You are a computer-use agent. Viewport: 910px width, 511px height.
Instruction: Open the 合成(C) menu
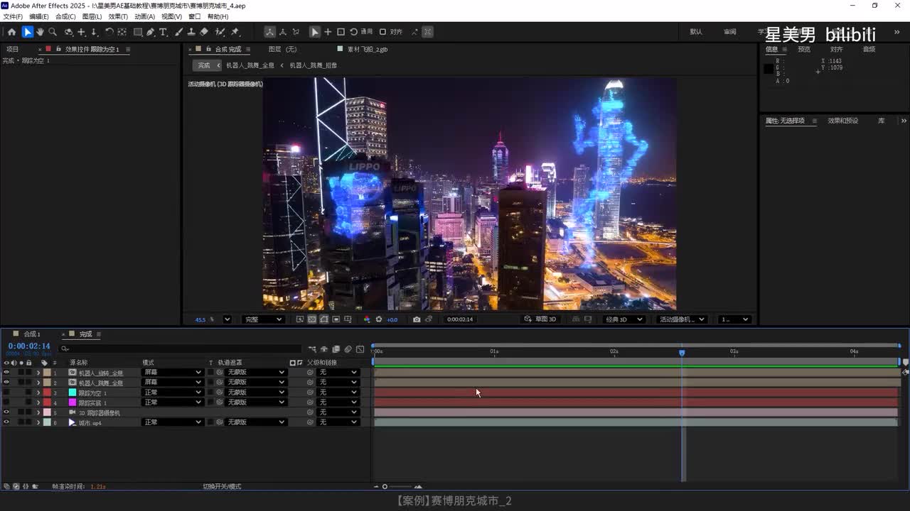click(65, 16)
